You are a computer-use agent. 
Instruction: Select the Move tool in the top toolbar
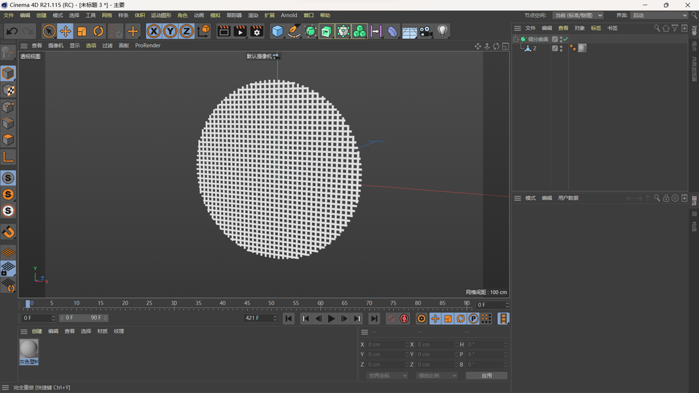pyautogui.click(x=66, y=31)
